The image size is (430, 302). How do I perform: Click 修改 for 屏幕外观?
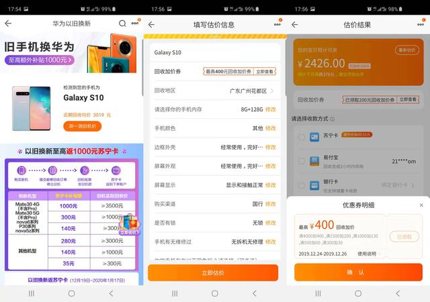coord(270,166)
